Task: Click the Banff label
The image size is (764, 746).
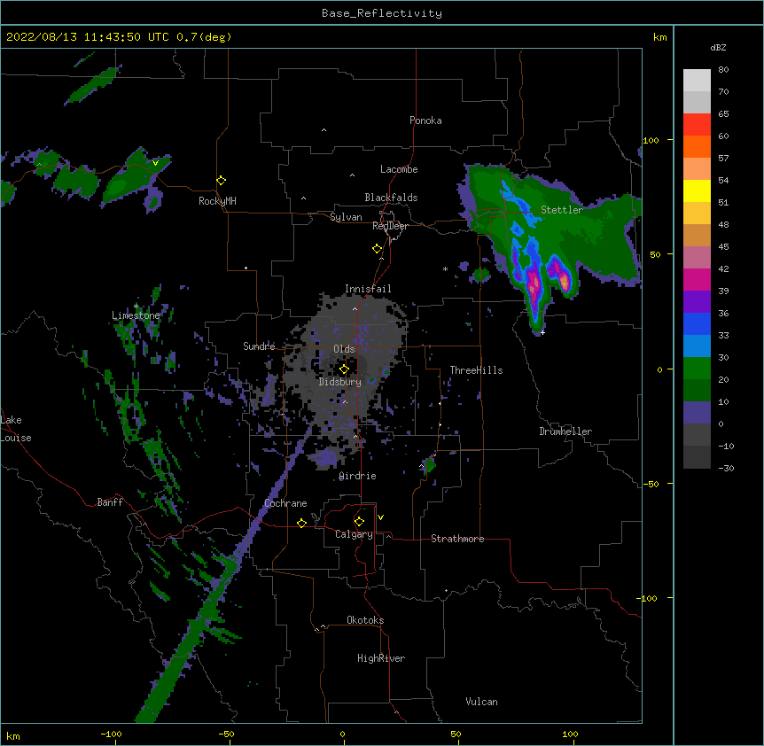Action: [110, 502]
